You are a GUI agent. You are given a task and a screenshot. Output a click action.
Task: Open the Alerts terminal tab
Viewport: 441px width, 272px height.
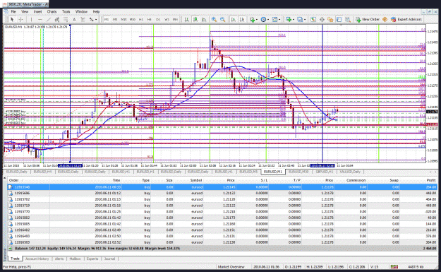pyautogui.click(x=59, y=259)
